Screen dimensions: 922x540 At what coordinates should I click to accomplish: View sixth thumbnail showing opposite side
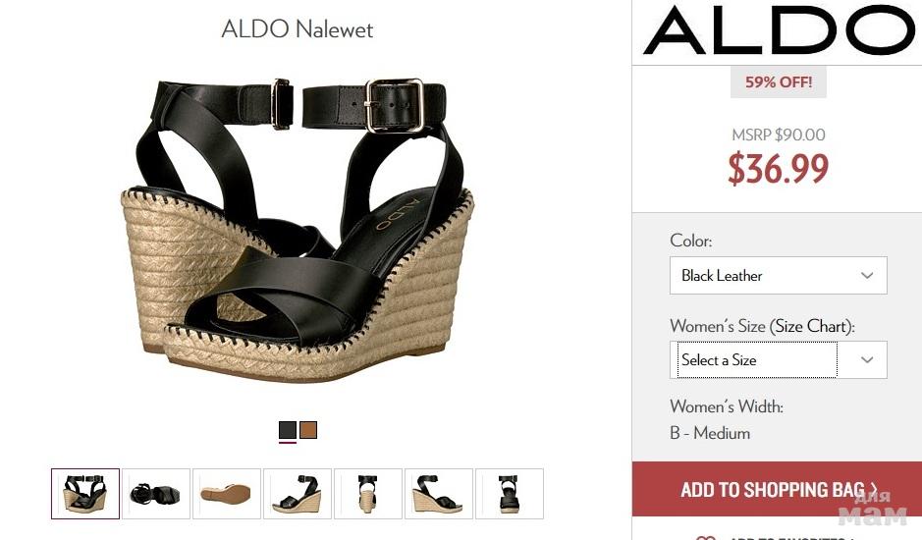(439, 494)
